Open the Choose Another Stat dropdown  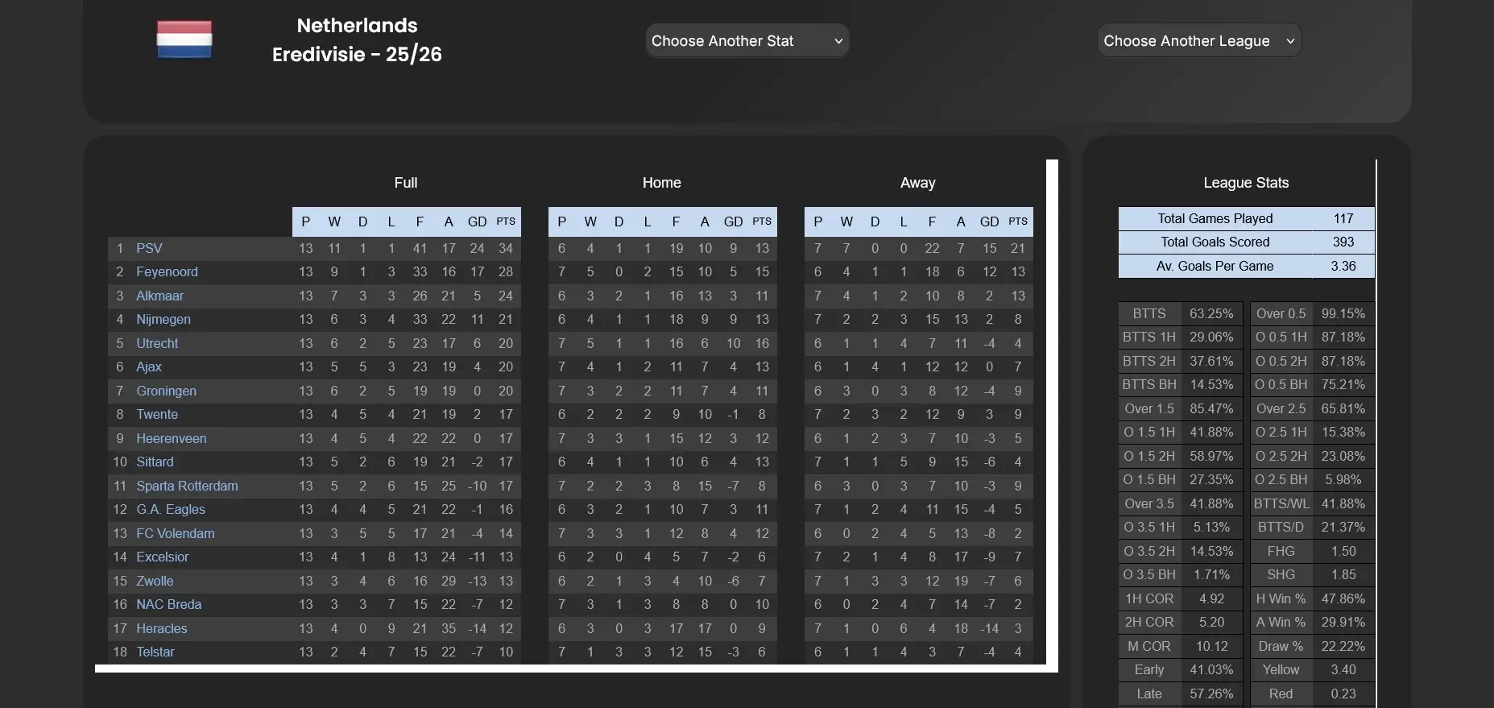click(x=747, y=40)
